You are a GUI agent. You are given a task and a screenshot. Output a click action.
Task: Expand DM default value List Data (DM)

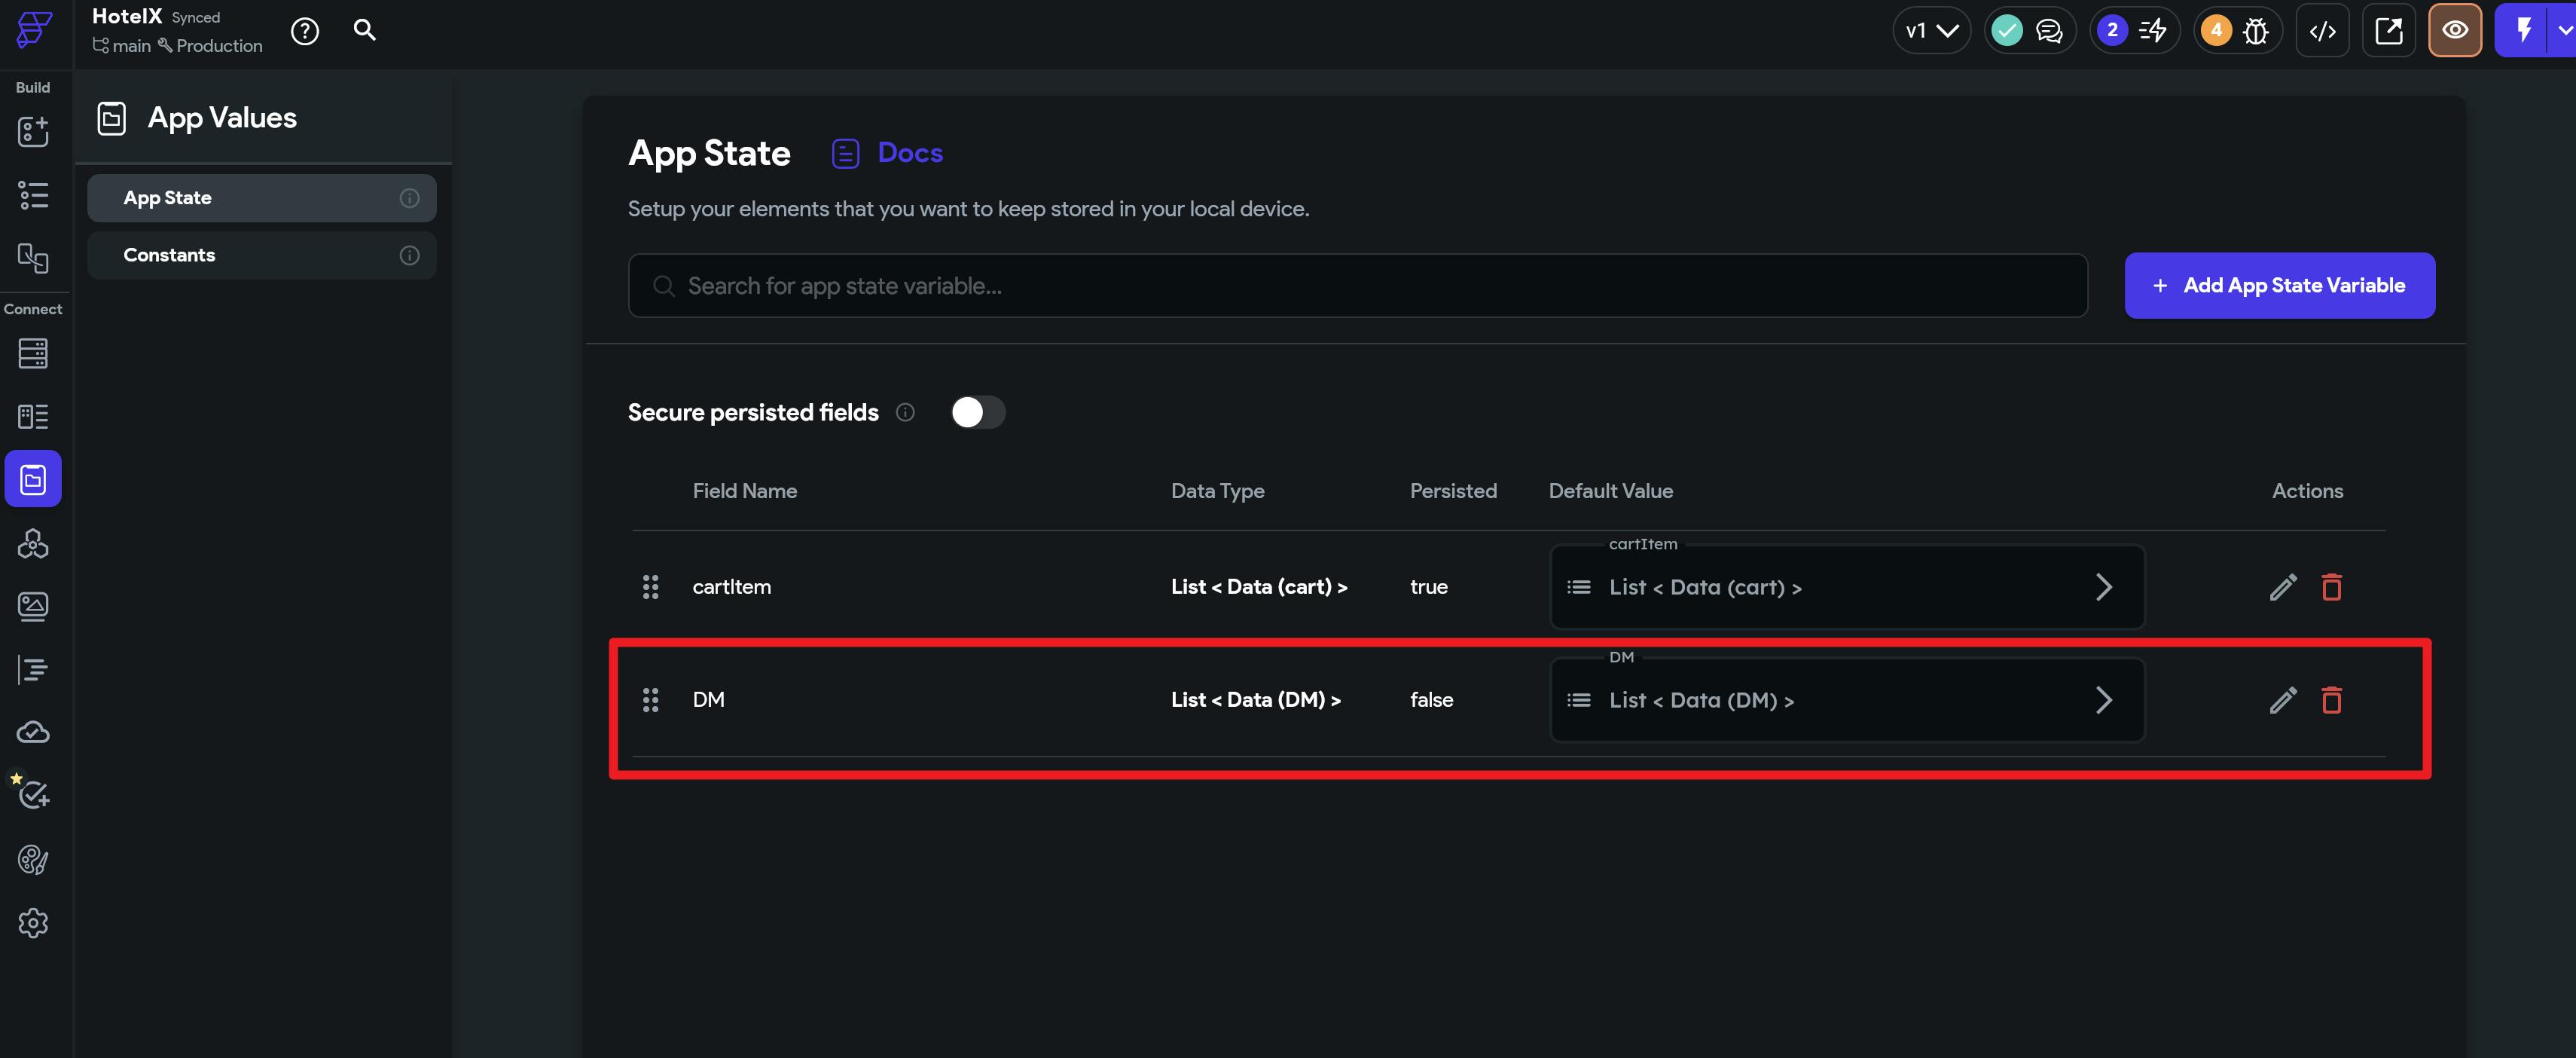click(x=1846, y=700)
